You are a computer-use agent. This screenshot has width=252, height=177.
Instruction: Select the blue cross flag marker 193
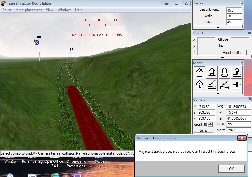coord(37,42)
